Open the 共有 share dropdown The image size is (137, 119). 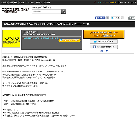point(132,18)
